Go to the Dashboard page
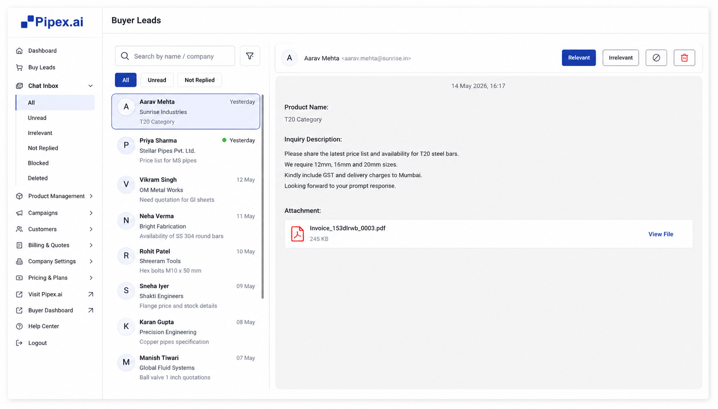The height and width of the screenshot is (409, 718). click(42, 51)
